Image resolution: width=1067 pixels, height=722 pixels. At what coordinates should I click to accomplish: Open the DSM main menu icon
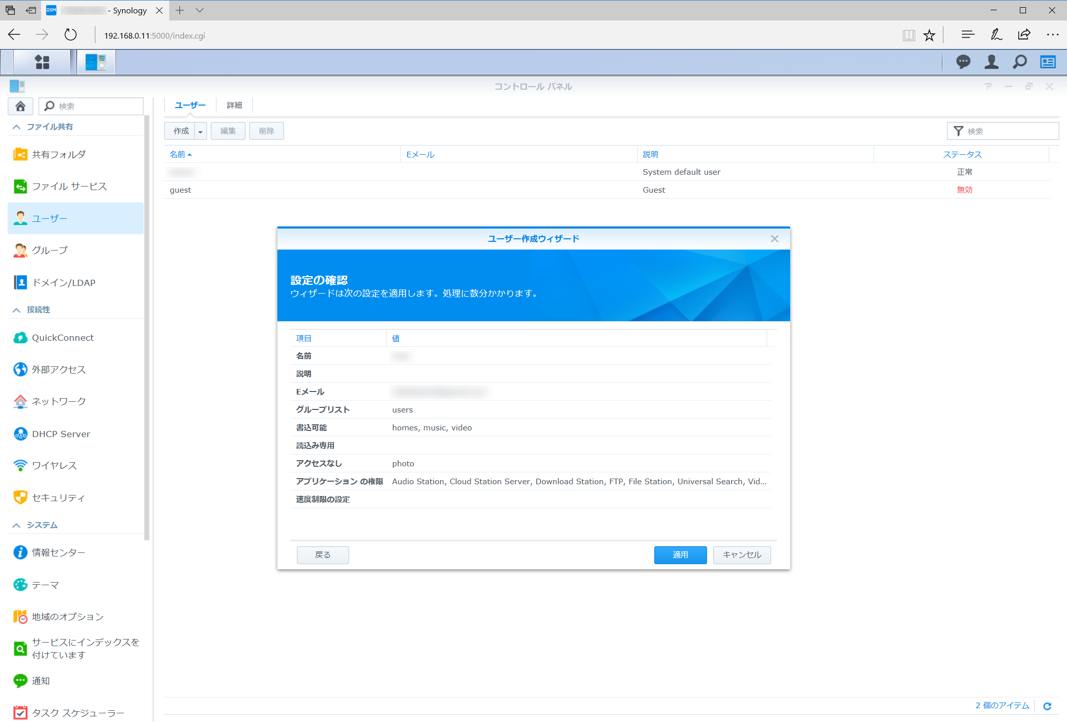tap(42, 62)
